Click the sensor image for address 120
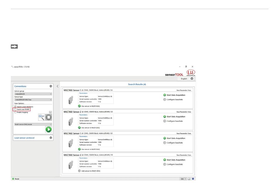Viewport: 279px width, 195px height. pyautogui.click(x=71, y=143)
